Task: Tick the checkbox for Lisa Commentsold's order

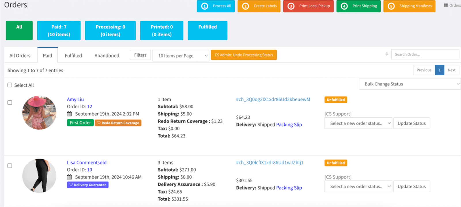Action: tap(10, 166)
